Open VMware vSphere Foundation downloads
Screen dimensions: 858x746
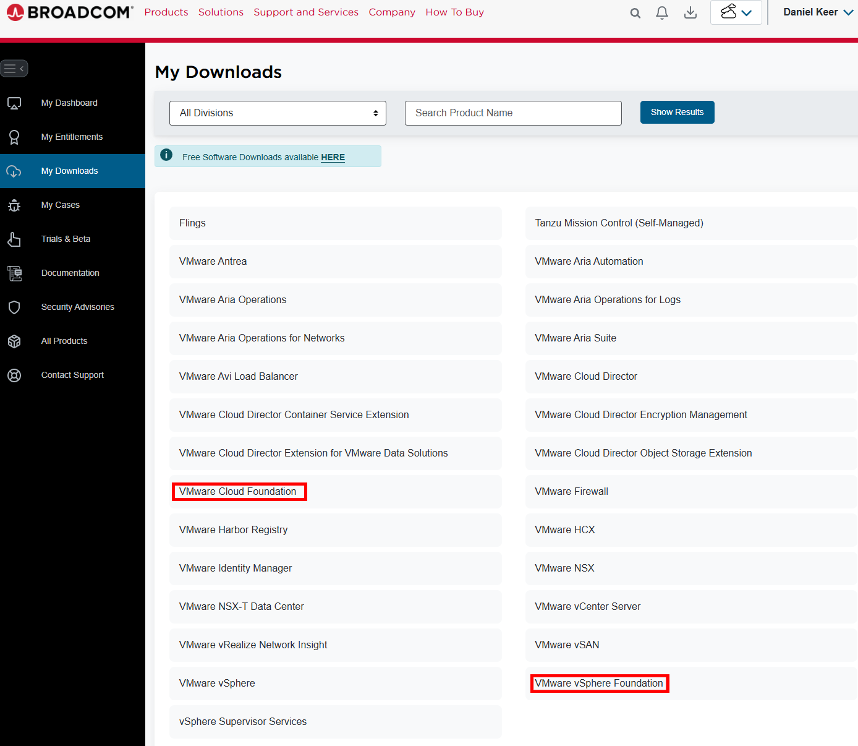691,684
